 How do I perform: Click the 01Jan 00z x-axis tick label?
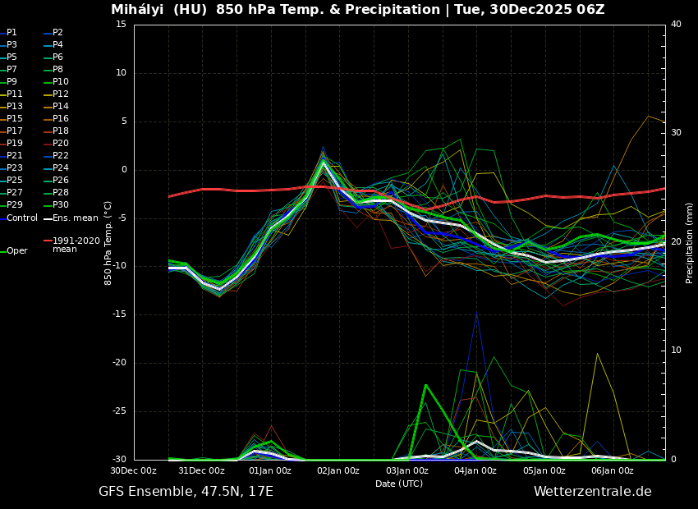[270, 470]
